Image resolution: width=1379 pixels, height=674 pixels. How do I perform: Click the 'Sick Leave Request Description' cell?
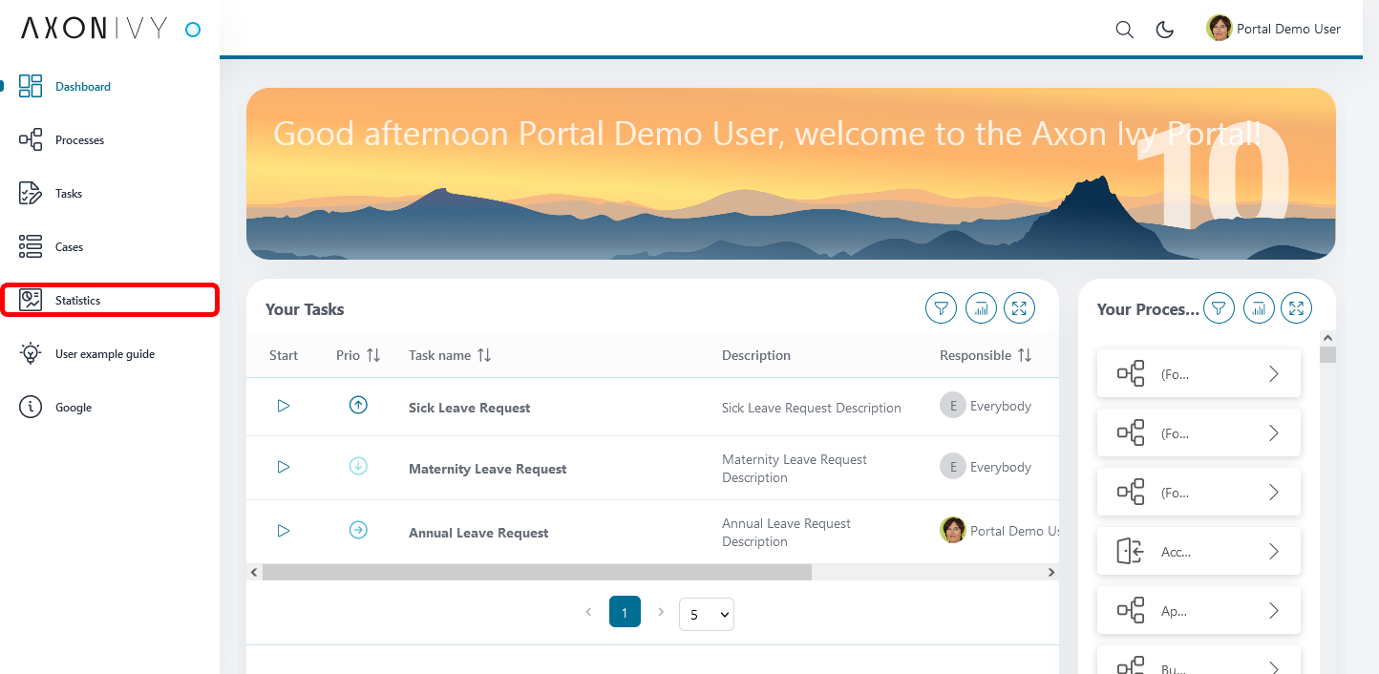click(812, 408)
